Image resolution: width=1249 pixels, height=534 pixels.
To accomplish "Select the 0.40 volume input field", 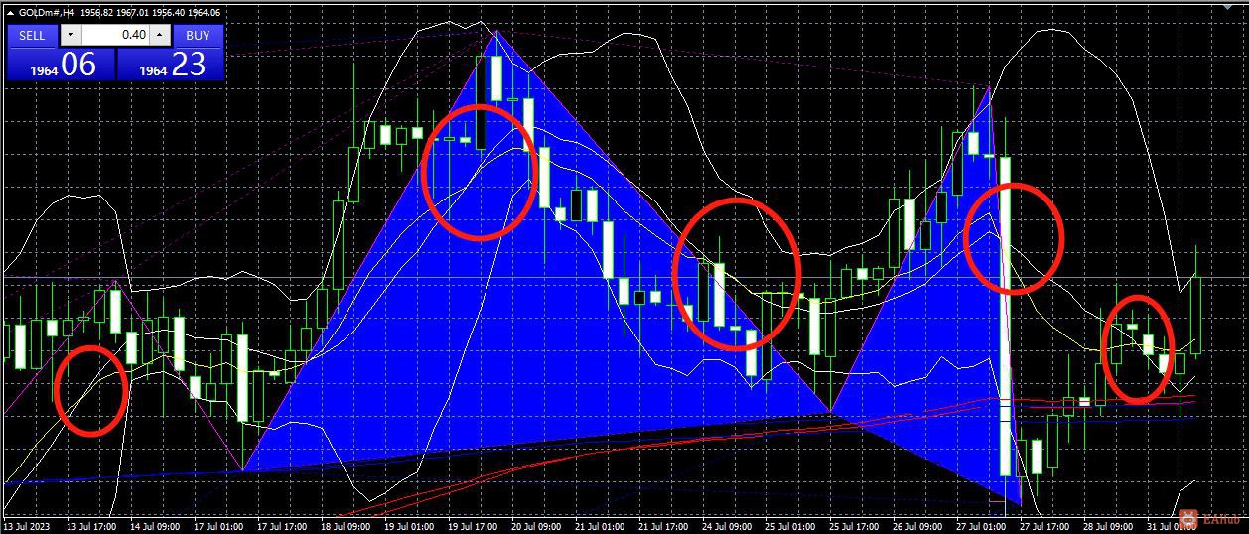I will (115, 35).
